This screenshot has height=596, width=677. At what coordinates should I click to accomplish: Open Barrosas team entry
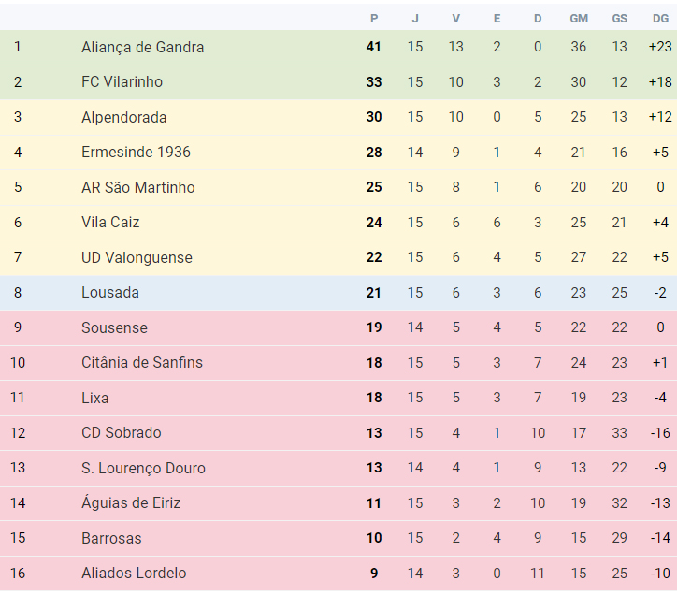[x=111, y=539]
